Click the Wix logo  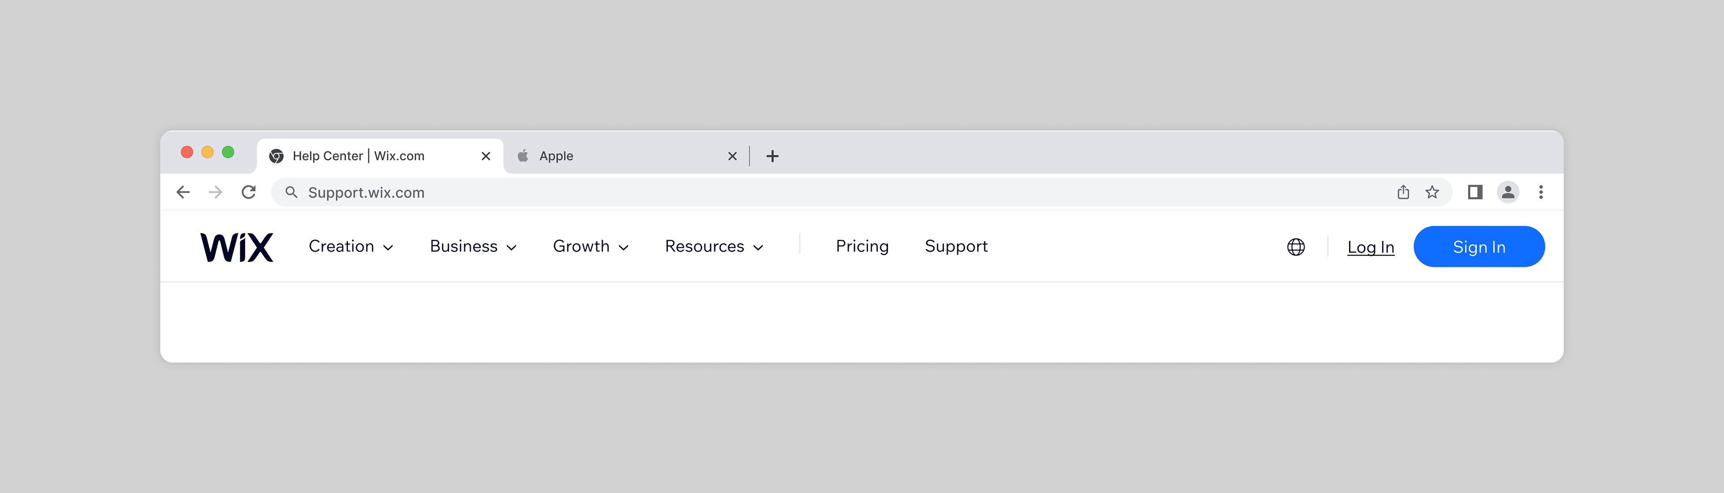pyautogui.click(x=237, y=247)
